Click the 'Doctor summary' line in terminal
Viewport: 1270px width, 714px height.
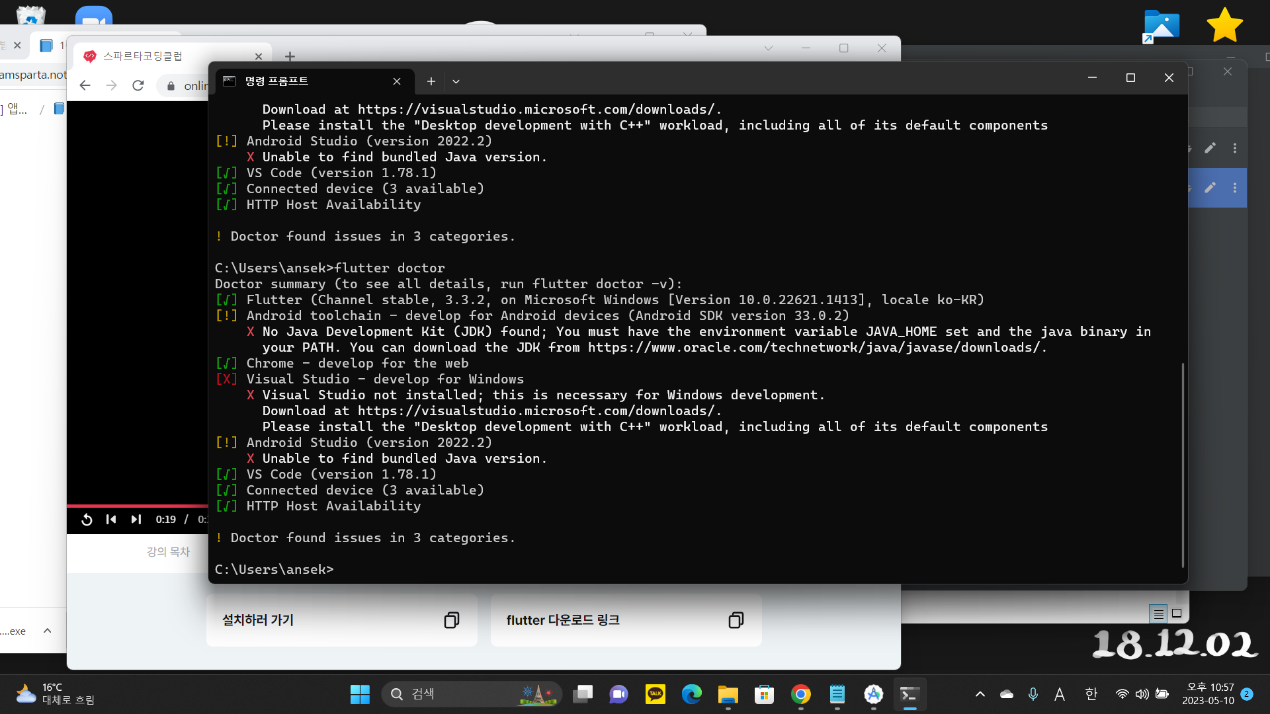coord(448,284)
